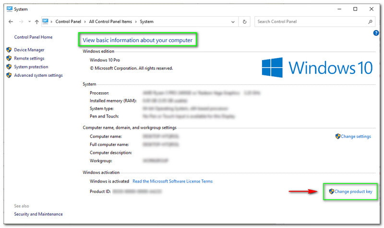Click Change product key
The height and width of the screenshot is (228, 384).
353,192
